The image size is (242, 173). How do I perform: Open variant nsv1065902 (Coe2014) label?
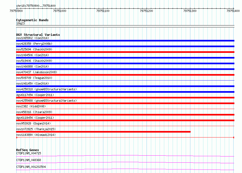33,38
